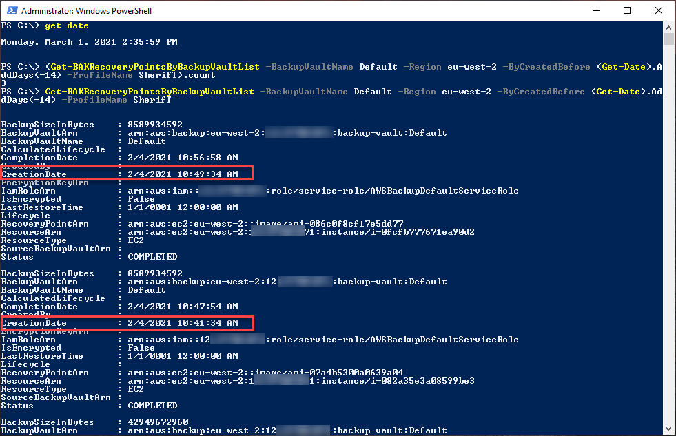Click the first ResourceType EC2 value
This screenshot has height=436, width=676.
(136, 240)
